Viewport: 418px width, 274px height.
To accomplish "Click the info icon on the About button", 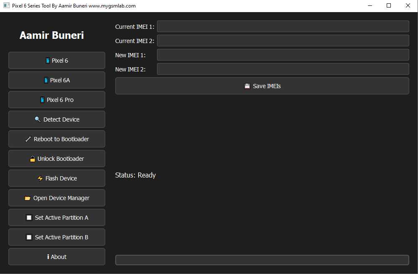I will (48, 256).
